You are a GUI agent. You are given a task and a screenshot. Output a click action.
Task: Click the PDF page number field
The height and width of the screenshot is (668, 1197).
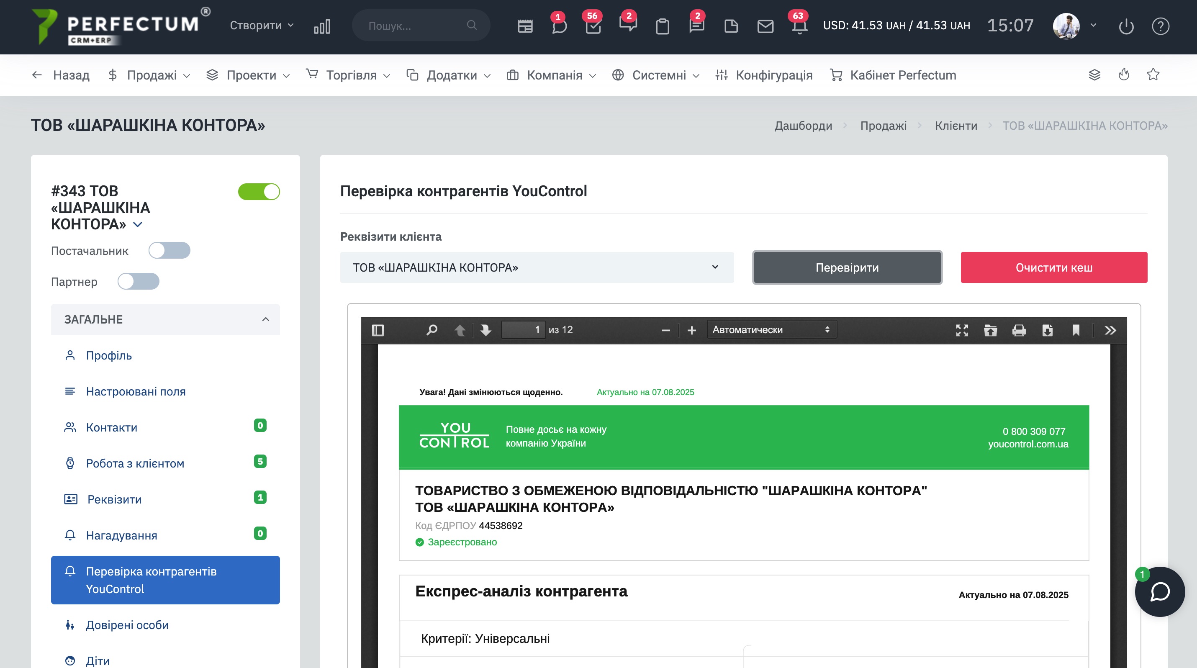(x=523, y=330)
